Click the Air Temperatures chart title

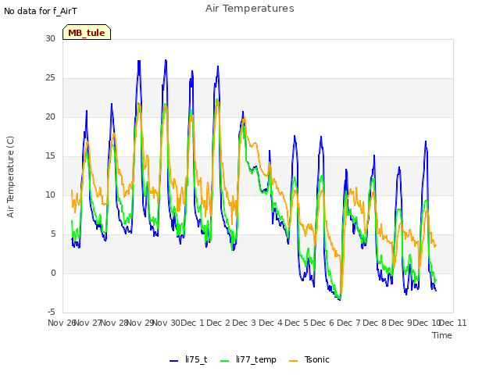[250, 9]
